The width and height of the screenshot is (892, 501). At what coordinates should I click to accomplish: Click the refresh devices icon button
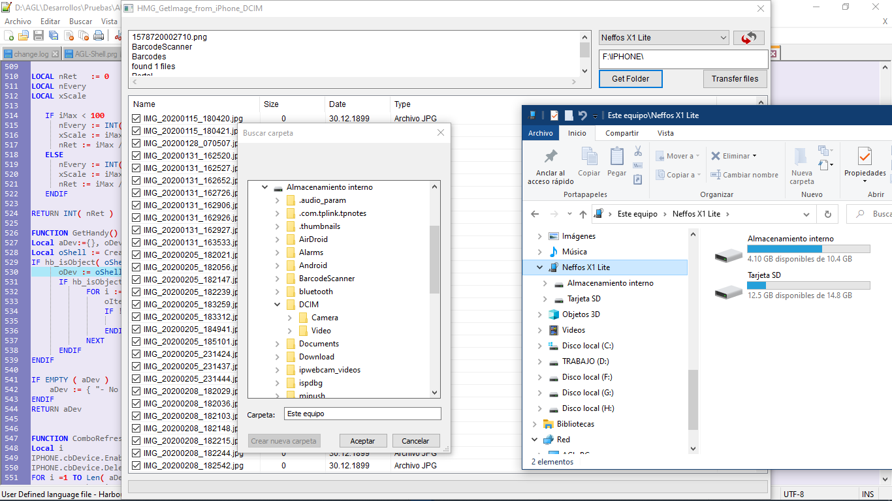pyautogui.click(x=749, y=38)
